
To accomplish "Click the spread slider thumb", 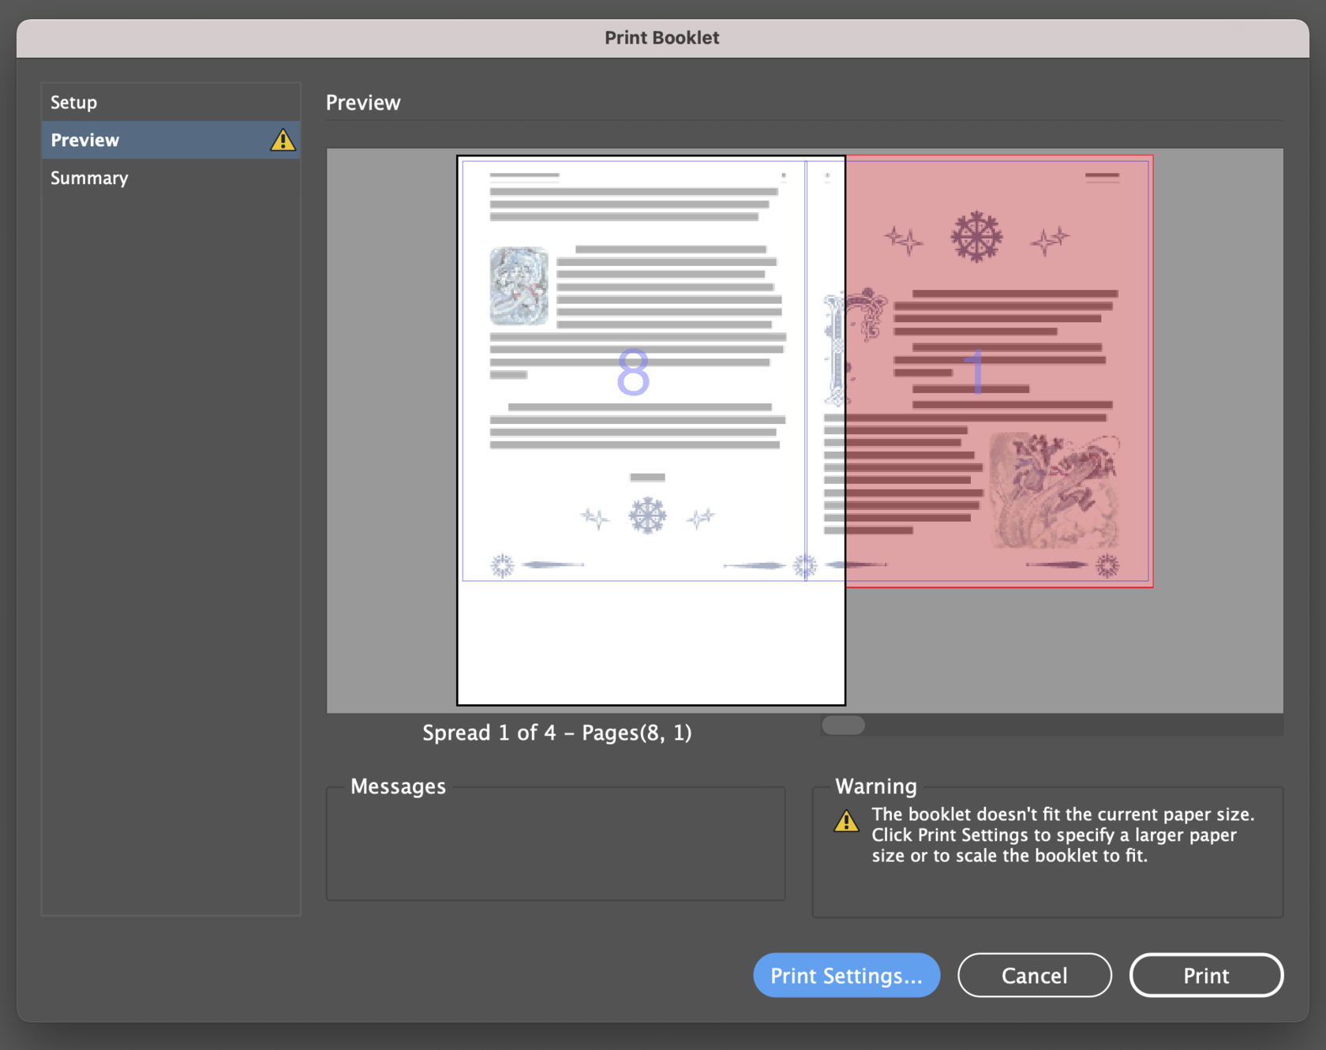I will click(x=843, y=725).
